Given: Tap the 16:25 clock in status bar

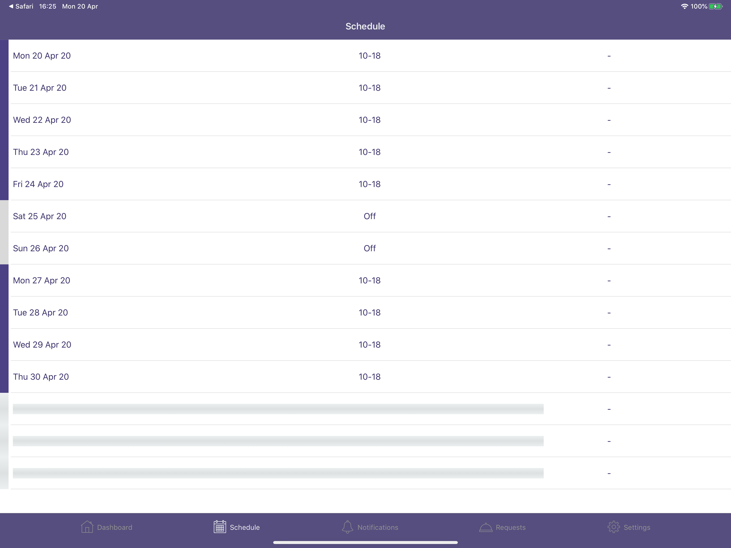Looking at the screenshot, I should 48,6.
